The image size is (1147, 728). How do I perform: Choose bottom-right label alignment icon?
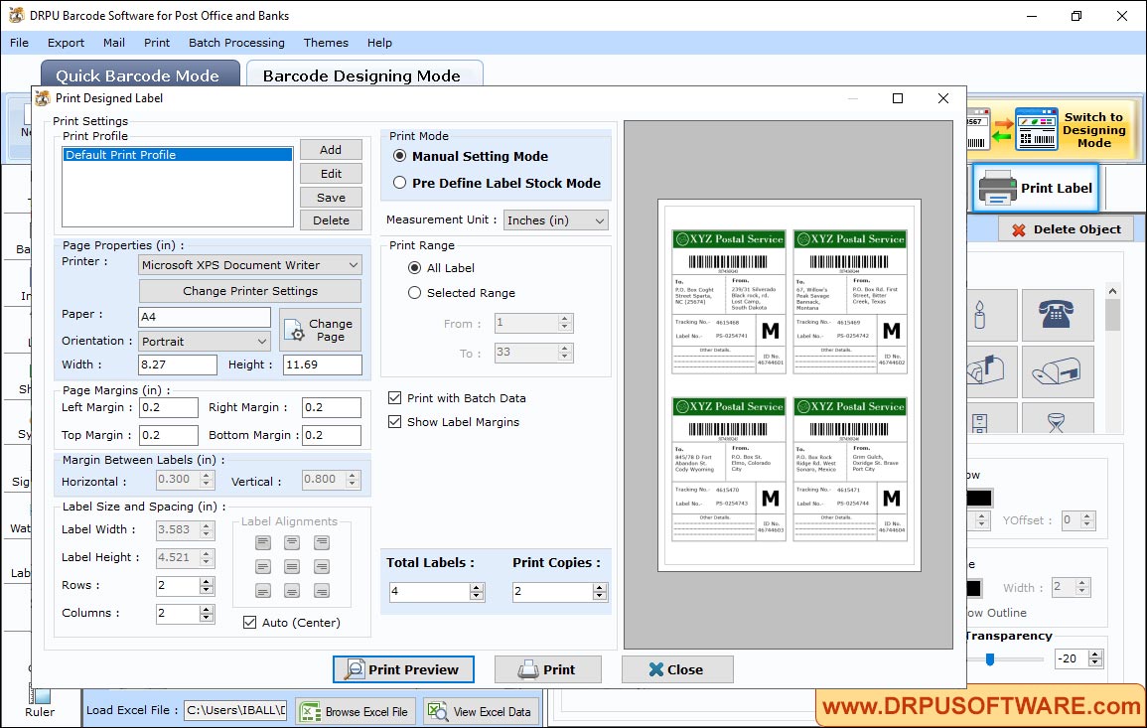[x=321, y=591]
